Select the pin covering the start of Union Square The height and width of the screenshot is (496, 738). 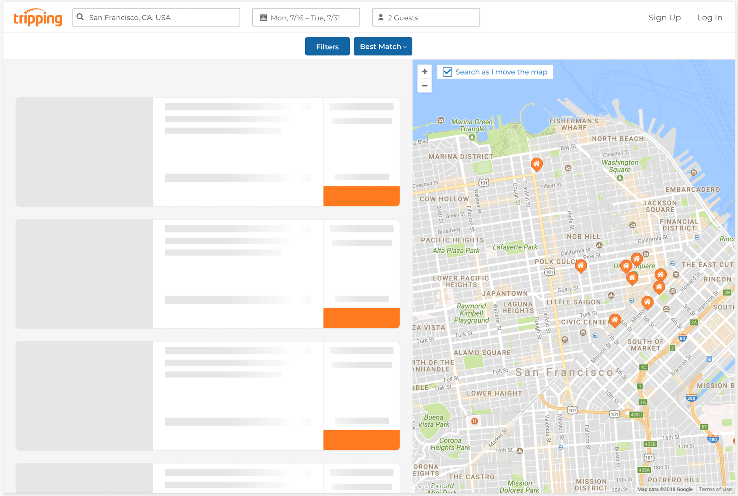pyautogui.click(x=626, y=266)
